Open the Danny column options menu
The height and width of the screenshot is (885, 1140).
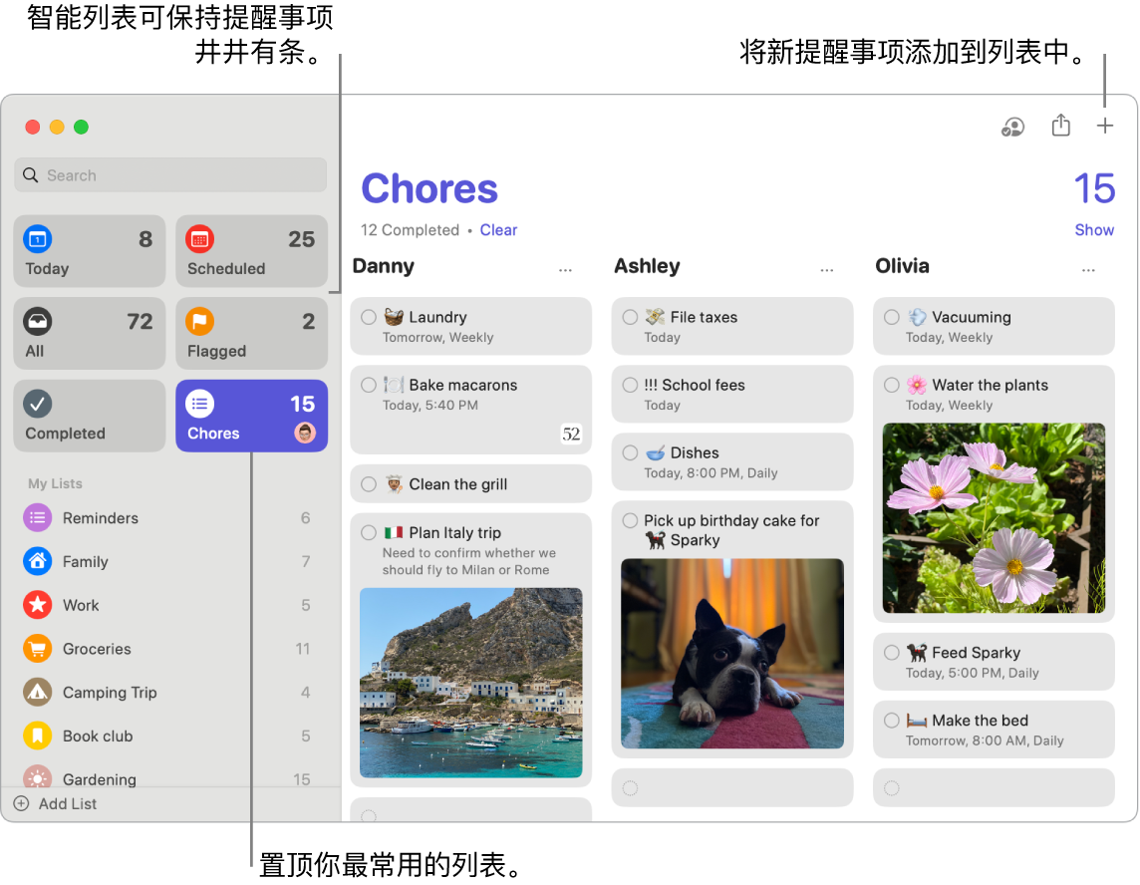(x=565, y=270)
